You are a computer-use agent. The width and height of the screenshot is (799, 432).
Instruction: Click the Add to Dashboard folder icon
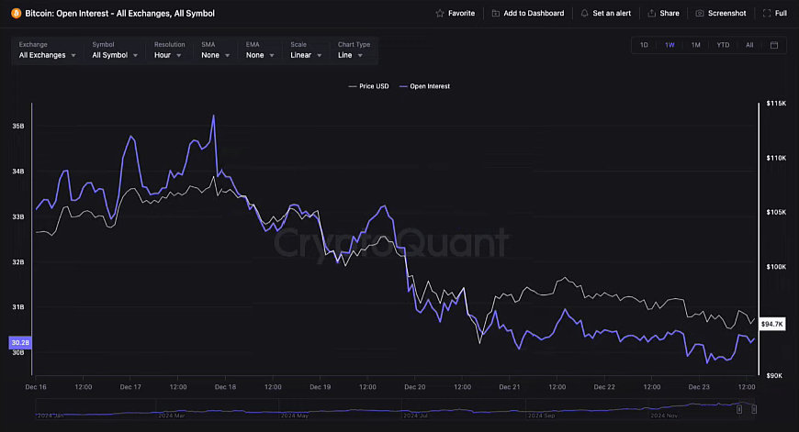click(x=495, y=13)
